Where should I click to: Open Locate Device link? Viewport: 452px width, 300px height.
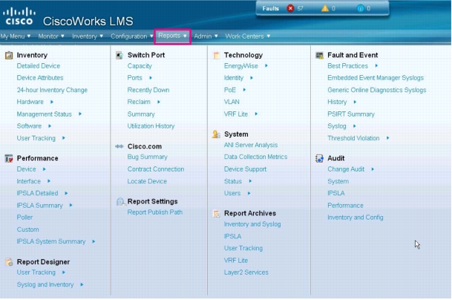click(147, 181)
